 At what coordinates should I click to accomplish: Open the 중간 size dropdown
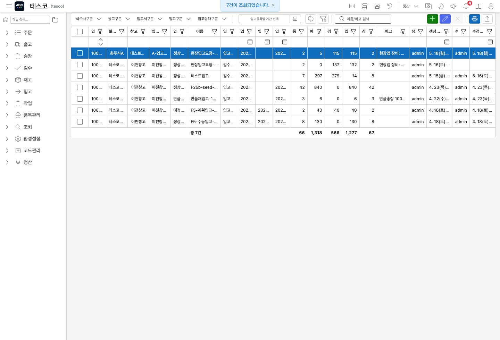[x=410, y=6]
